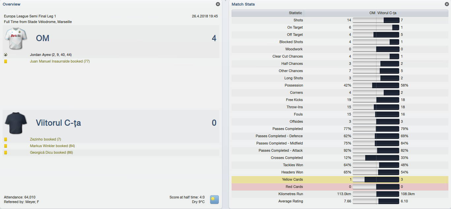The image size is (451, 209).
Task: Click yellow card icon beside Zezinho
Action: click(6, 140)
